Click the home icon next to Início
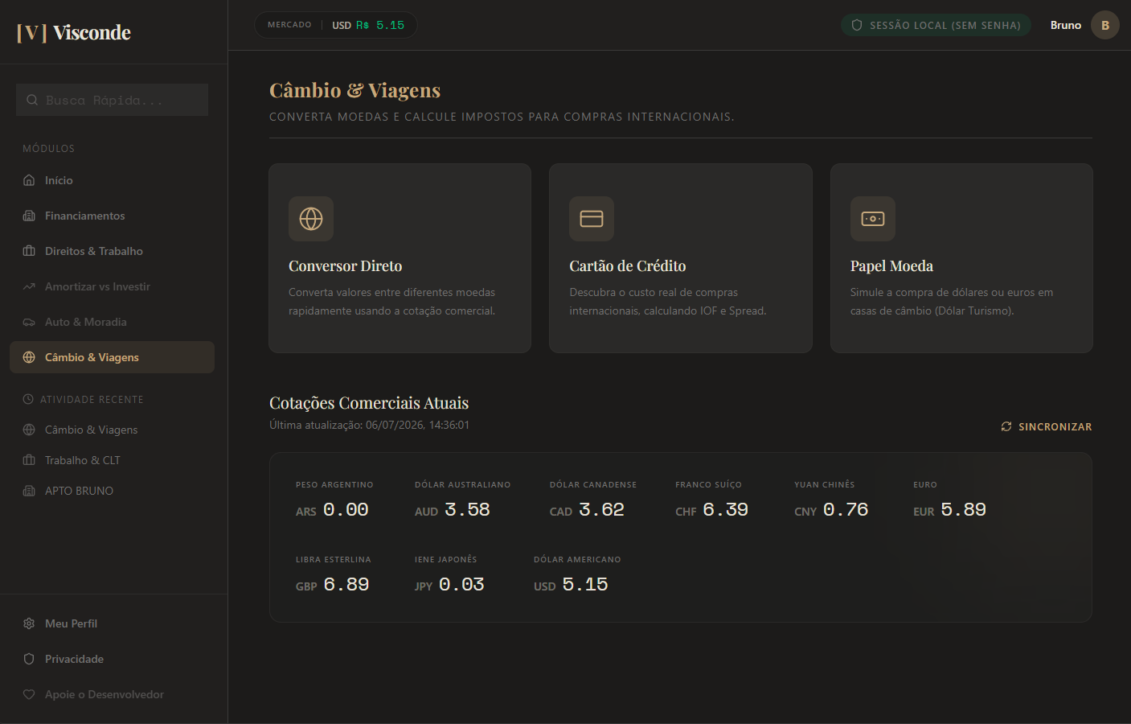 [29, 180]
